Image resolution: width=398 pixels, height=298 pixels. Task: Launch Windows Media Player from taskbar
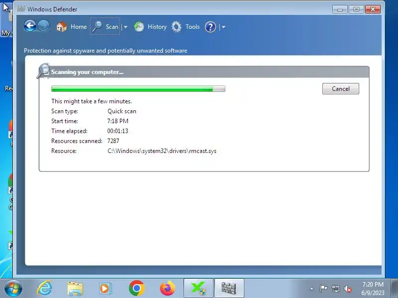pyautogui.click(x=105, y=289)
